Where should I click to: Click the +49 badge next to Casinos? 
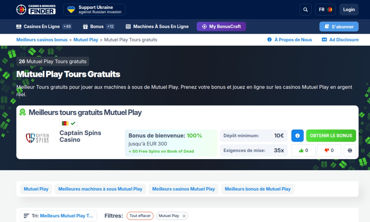[x=67, y=27]
